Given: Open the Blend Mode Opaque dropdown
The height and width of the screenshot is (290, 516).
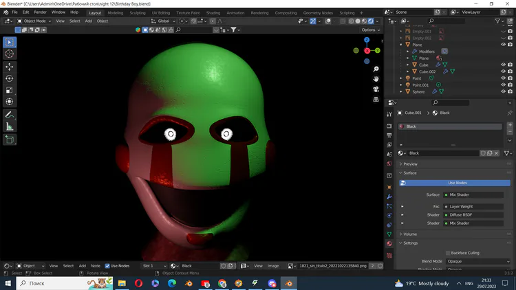Looking at the screenshot, I should point(478,261).
